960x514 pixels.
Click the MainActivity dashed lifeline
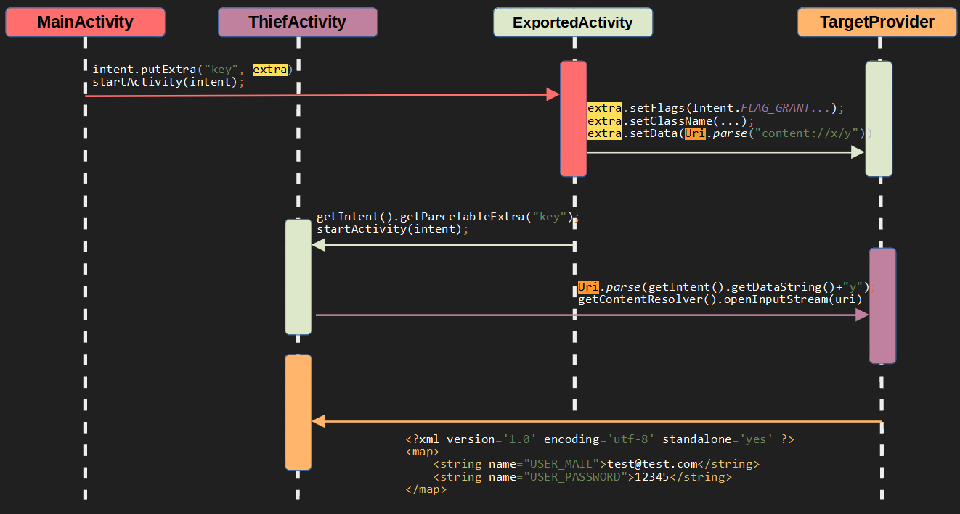[x=84, y=290]
